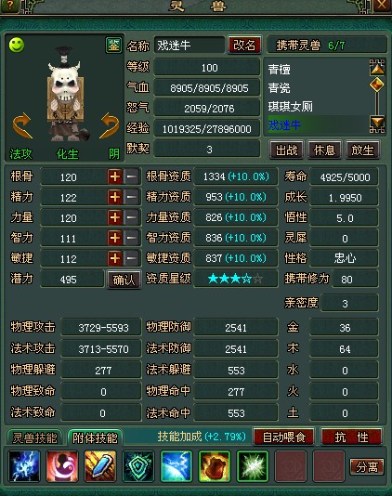
Task: Click the red-orange fire fist skill icon
Action: coord(215,466)
